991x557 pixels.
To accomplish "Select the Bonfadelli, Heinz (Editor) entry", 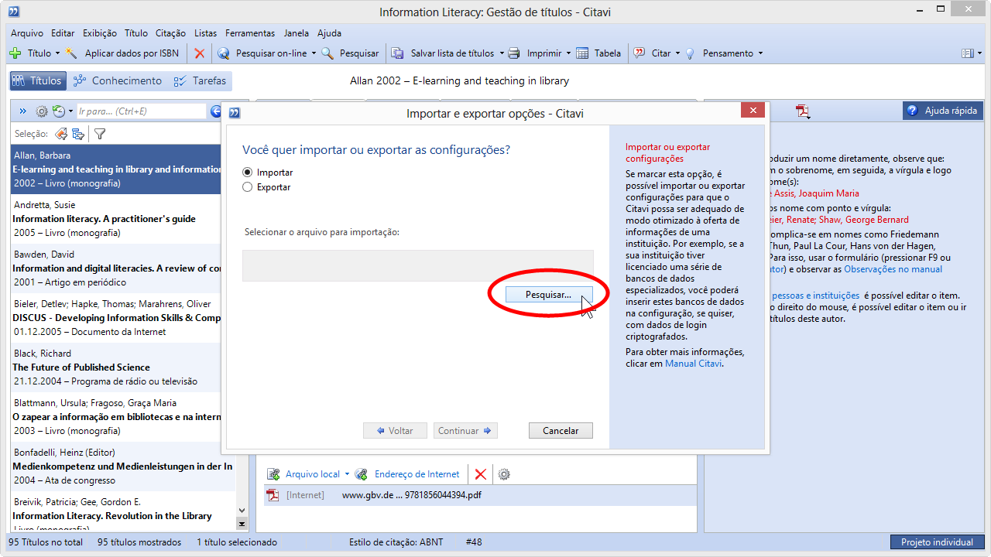I will coord(123,466).
